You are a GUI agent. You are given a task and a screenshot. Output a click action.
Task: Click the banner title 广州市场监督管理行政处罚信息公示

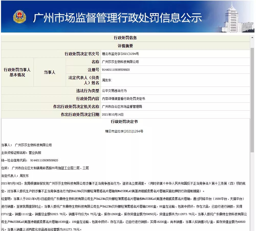pyautogui.click(x=117, y=18)
